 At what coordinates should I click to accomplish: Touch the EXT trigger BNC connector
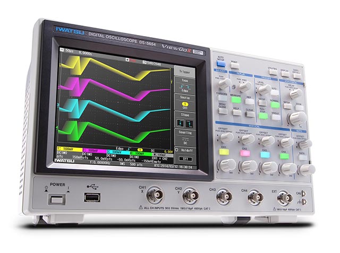point(285,198)
